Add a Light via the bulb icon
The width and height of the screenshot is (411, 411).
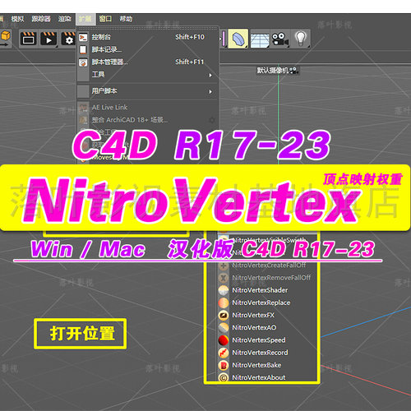tap(301, 39)
